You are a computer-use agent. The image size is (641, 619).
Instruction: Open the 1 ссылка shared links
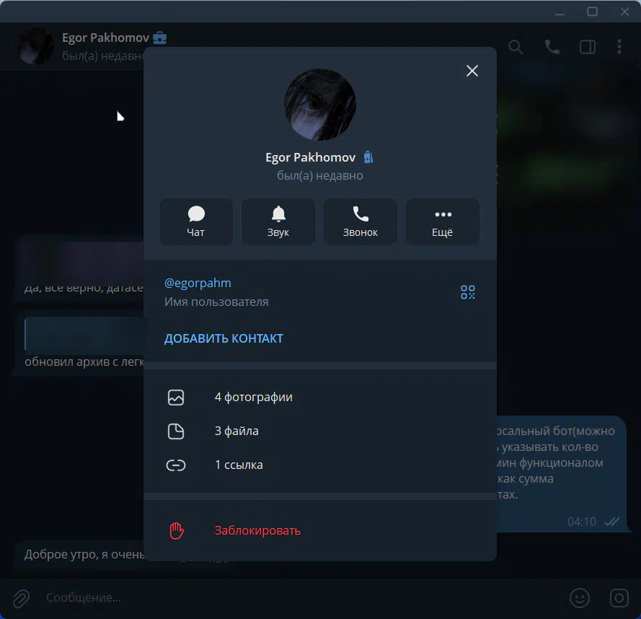[x=239, y=465]
